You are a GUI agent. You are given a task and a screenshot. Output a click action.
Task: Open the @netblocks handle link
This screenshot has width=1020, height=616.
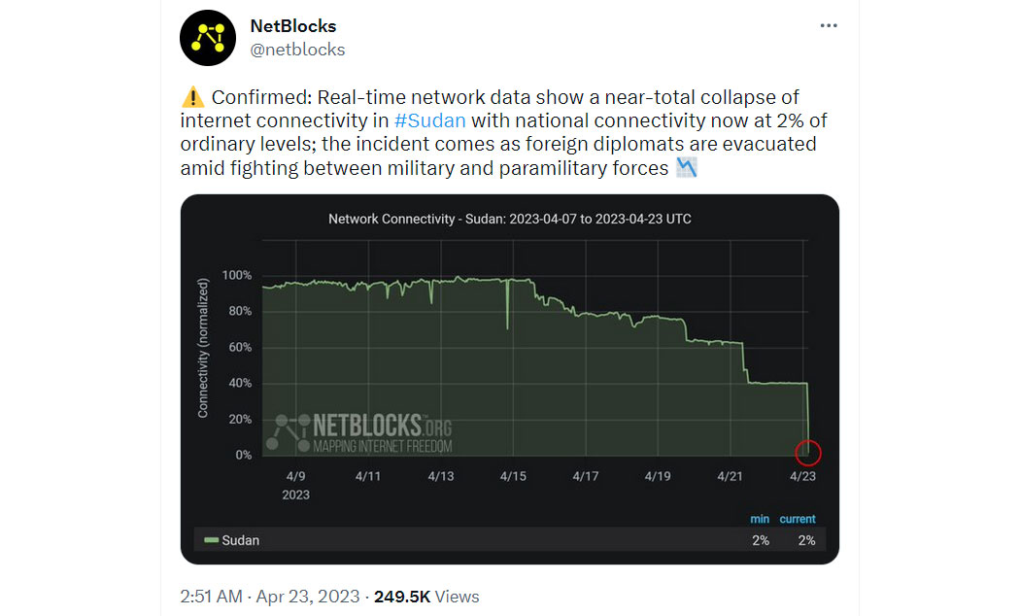(297, 50)
